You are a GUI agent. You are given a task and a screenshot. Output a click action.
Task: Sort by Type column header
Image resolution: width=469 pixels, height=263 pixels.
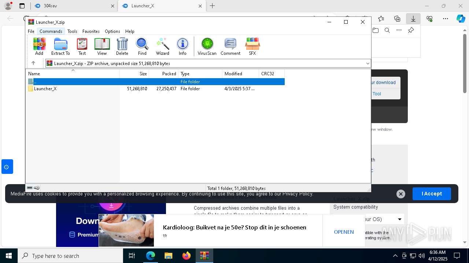(200, 74)
